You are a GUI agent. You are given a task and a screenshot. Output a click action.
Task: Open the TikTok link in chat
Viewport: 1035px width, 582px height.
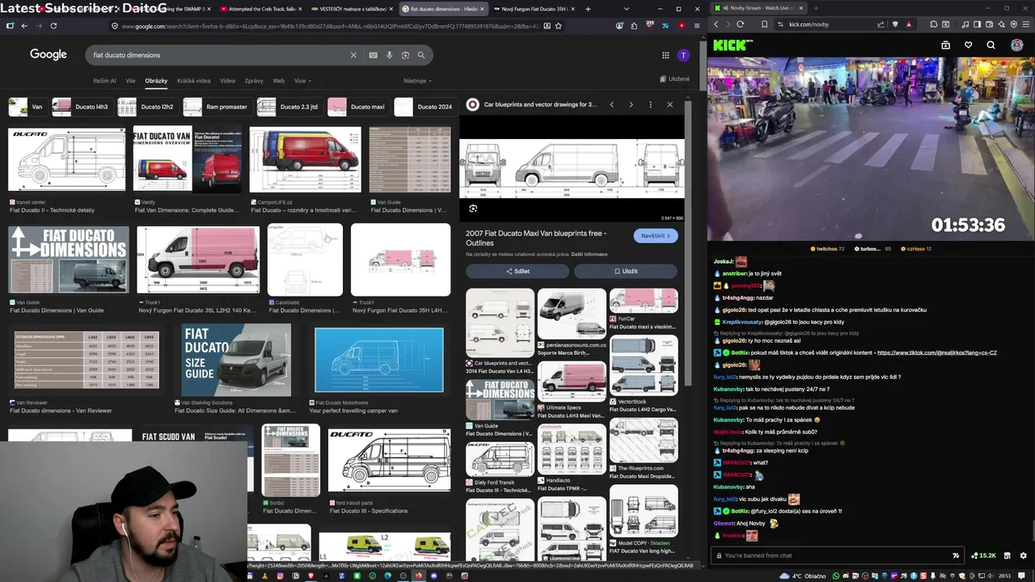point(936,352)
